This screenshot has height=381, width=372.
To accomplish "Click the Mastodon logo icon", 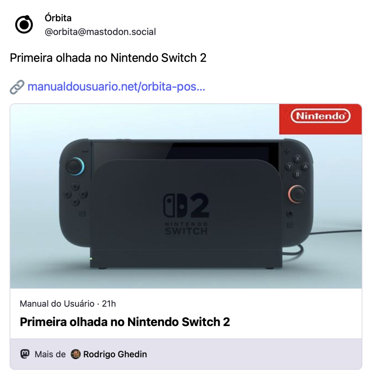I will pos(25,354).
